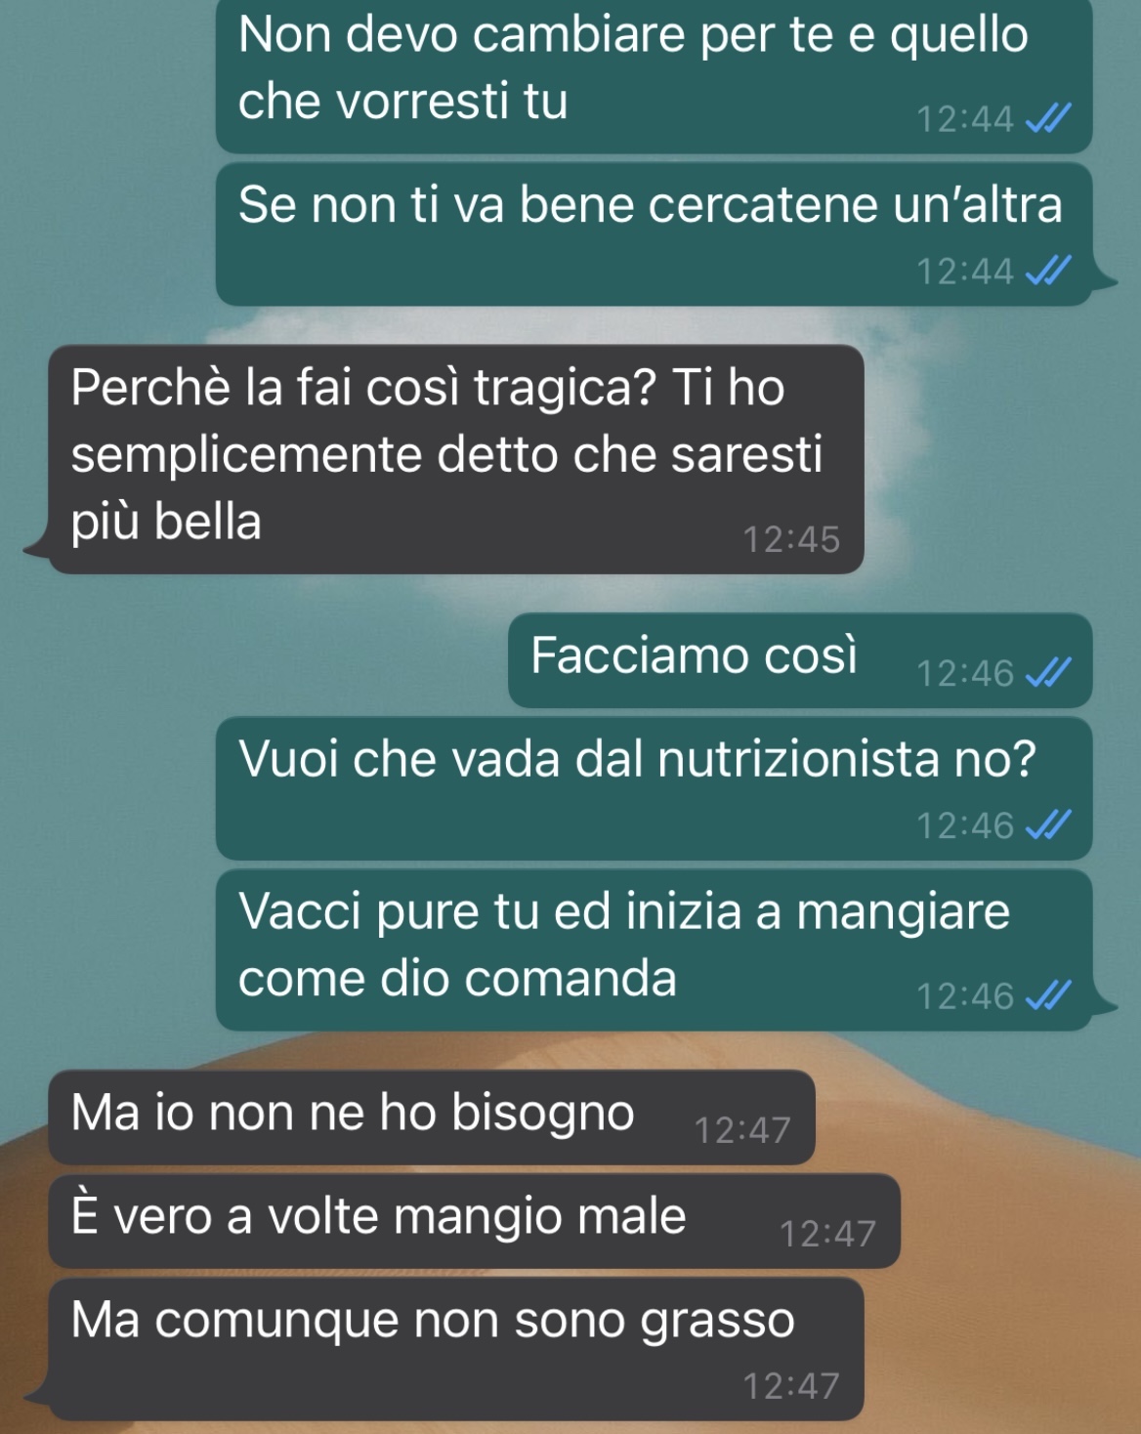This screenshot has width=1141, height=1434.
Task: Tap the read checkmarks on "Vacci pure tu" message
Action: pyautogui.click(x=1048, y=994)
